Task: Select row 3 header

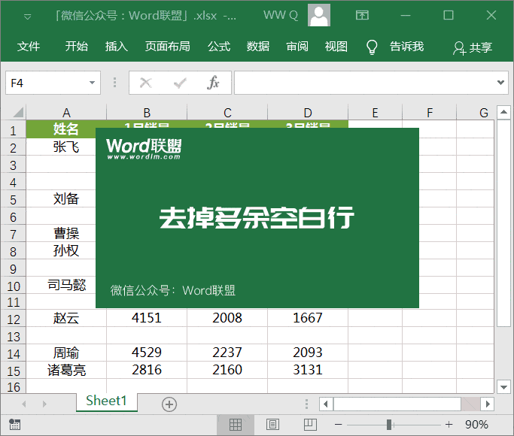Action: tap(13, 165)
